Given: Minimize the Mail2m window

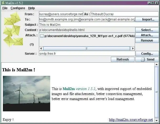Looking at the screenshot, I should click(149, 3).
